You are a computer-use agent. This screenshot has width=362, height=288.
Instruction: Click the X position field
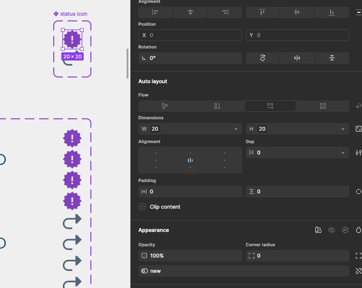190,35
